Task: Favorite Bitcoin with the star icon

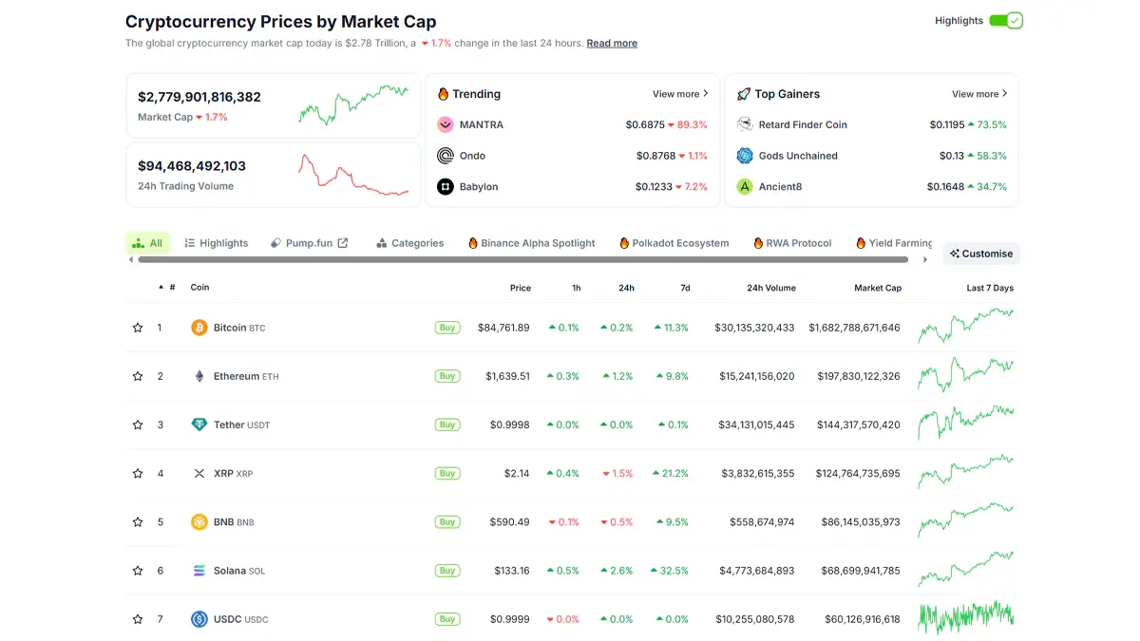Action: (138, 328)
